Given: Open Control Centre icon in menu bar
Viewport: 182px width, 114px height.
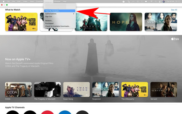Looking at the screenshot, I should (160, 1).
